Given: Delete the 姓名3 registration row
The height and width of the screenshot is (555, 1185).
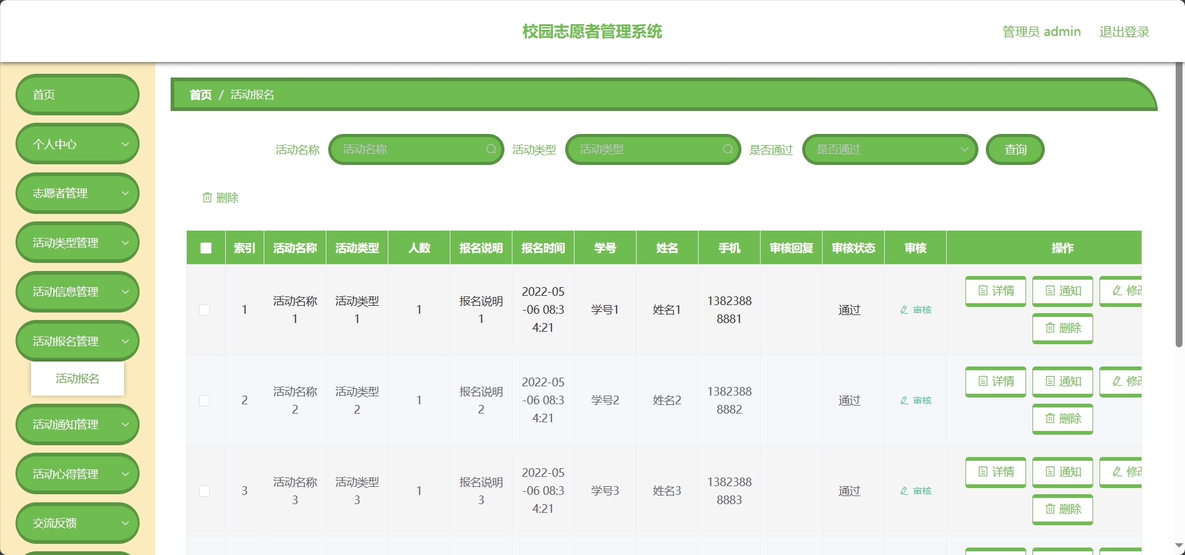Looking at the screenshot, I should pos(1063,509).
